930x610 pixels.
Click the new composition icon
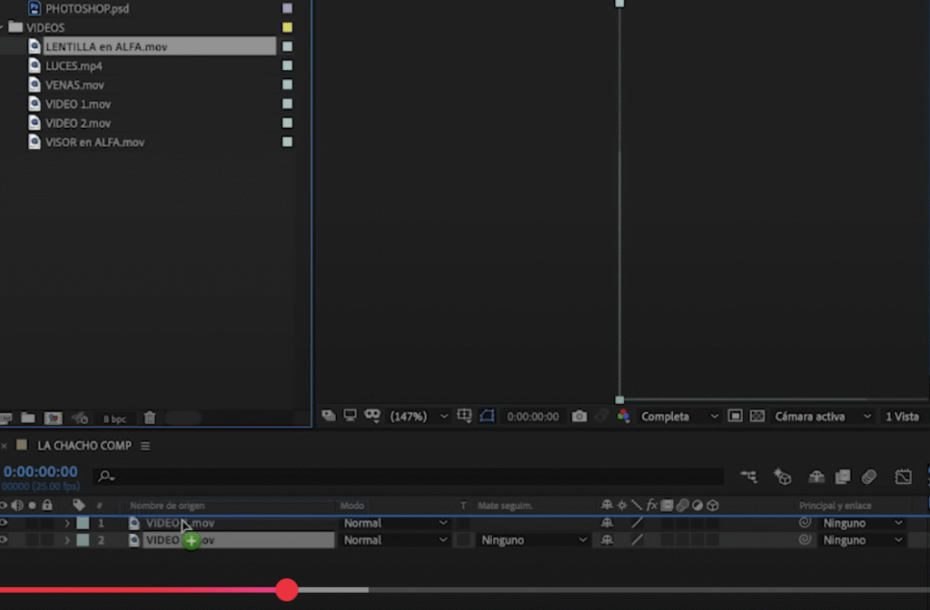(x=54, y=418)
